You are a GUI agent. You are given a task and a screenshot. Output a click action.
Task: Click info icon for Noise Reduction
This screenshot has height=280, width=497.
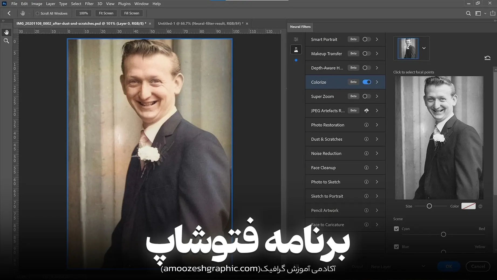click(366, 153)
